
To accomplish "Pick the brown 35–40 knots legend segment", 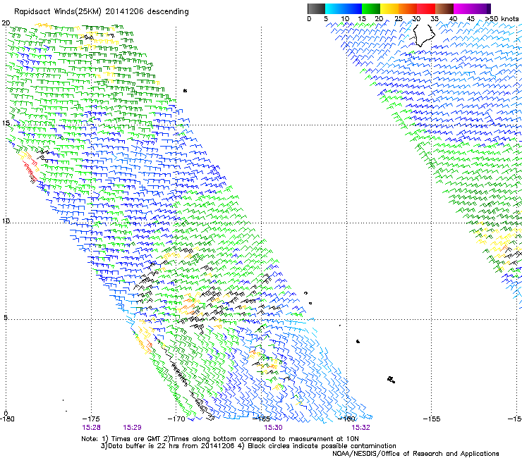I will (x=444, y=8).
